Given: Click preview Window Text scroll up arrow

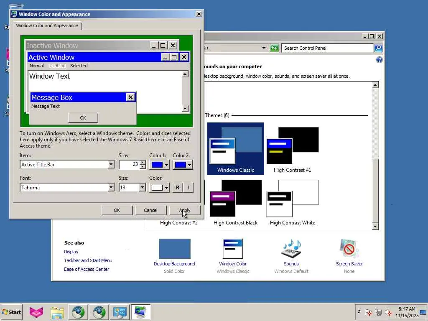Looking at the screenshot, I should (x=185, y=74).
